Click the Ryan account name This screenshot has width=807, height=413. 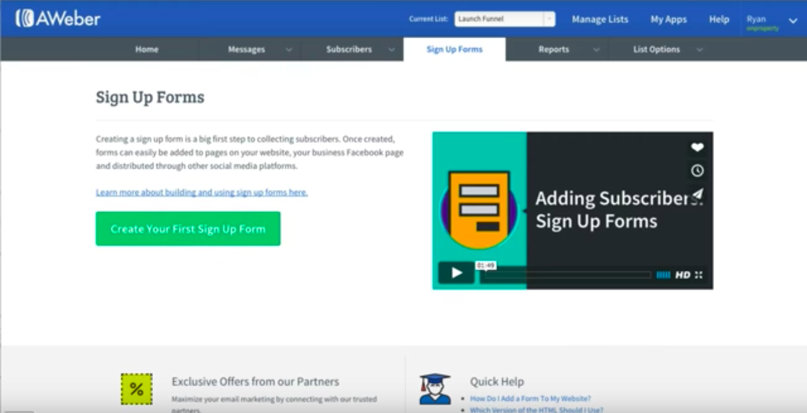tap(757, 19)
